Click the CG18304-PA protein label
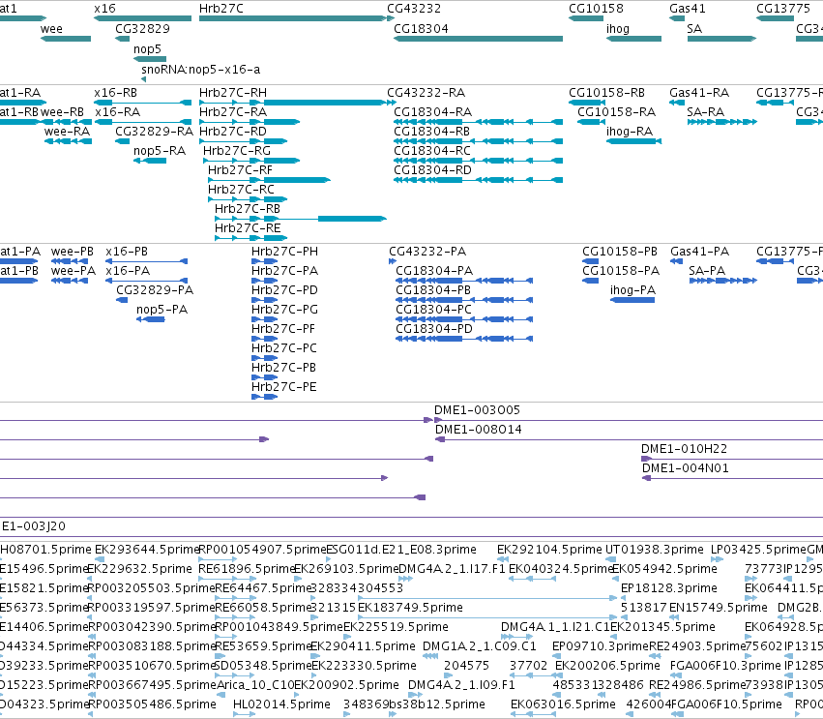 (x=434, y=271)
